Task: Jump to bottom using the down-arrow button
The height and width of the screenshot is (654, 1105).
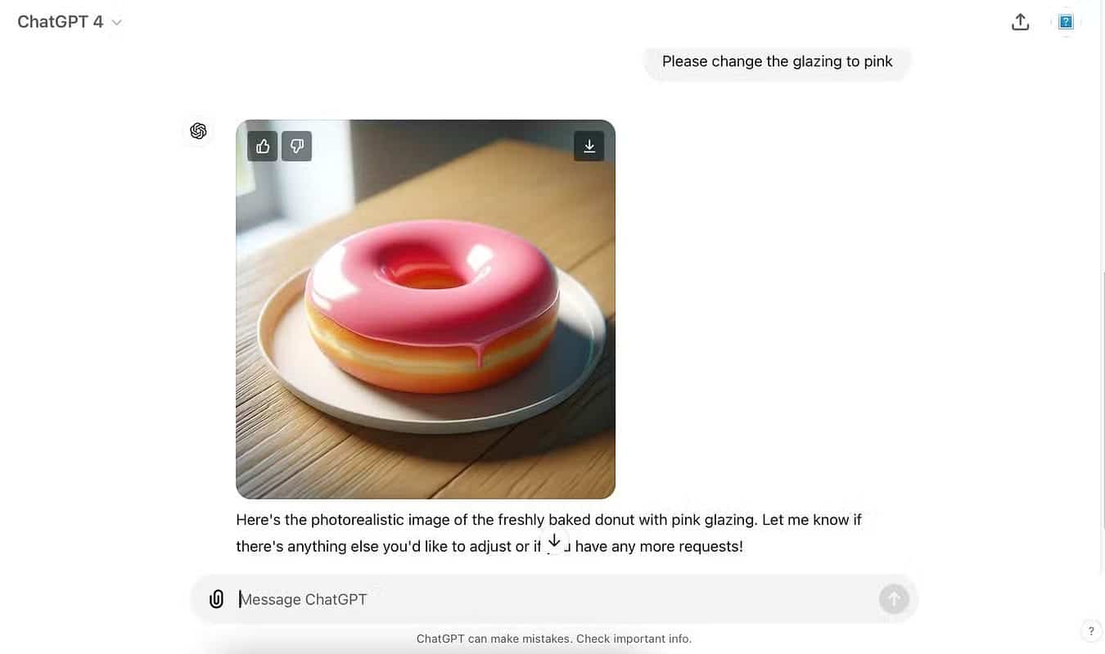Action: pos(554,540)
